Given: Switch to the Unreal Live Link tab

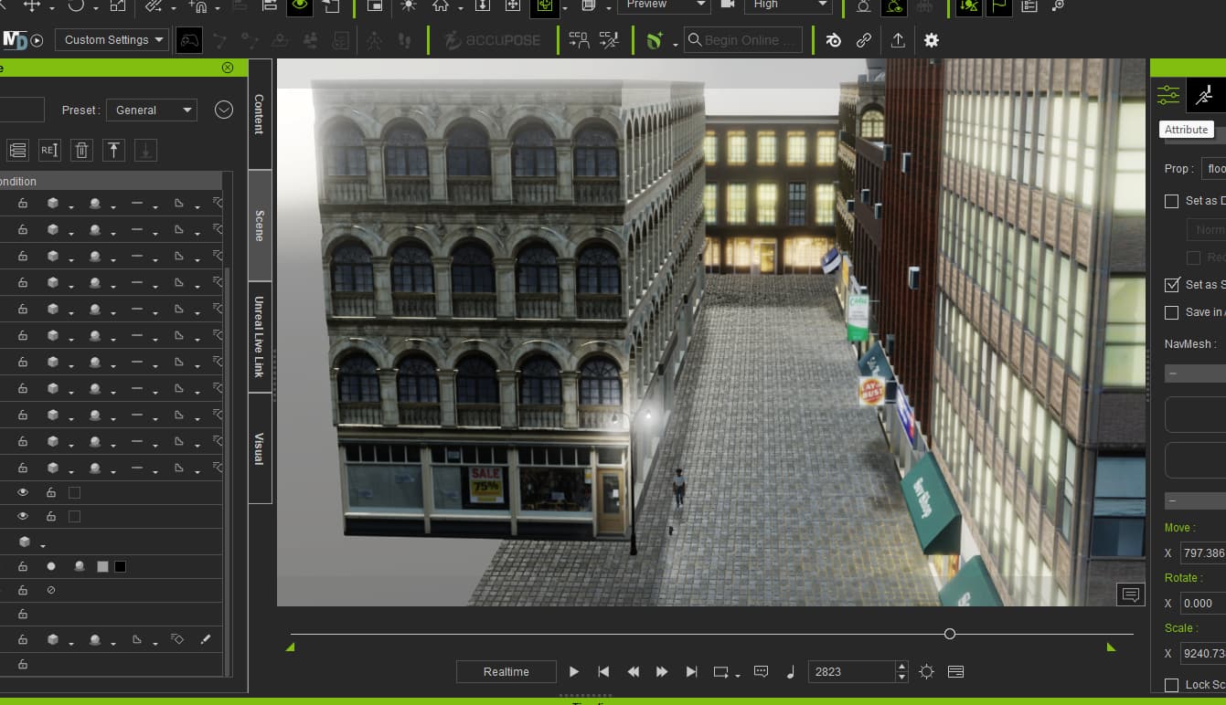Looking at the screenshot, I should pos(260,337).
